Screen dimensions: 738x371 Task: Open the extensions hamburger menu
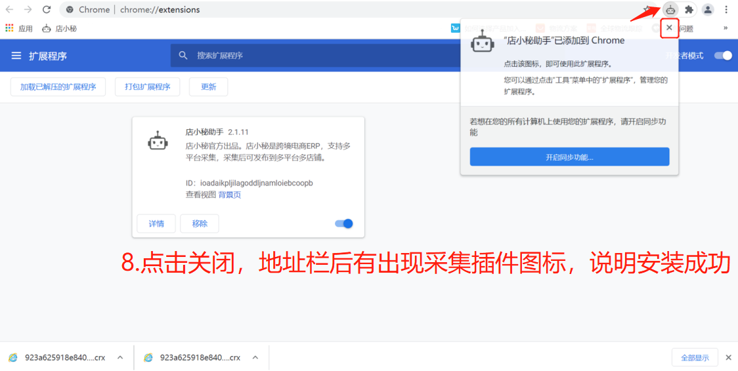(16, 56)
